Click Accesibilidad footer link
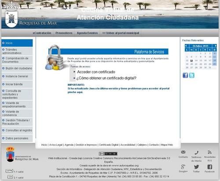The height and width of the screenshot is (181, 220). 128,145
